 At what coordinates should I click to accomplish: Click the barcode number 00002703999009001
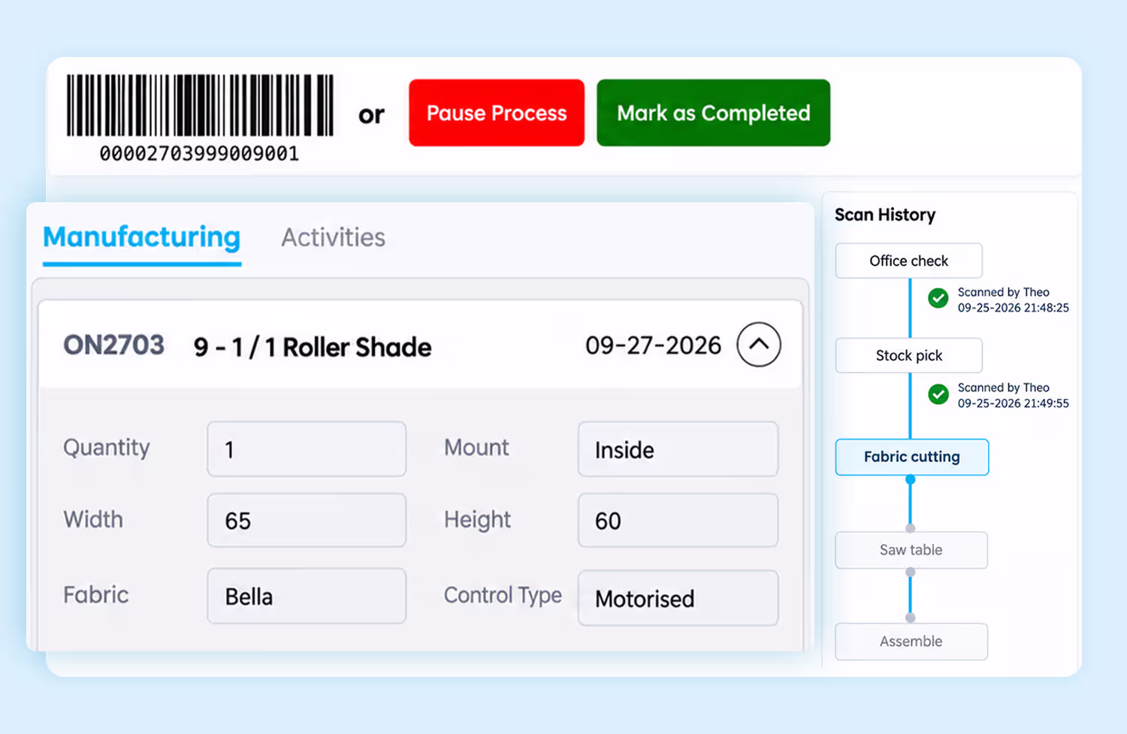pos(199,153)
